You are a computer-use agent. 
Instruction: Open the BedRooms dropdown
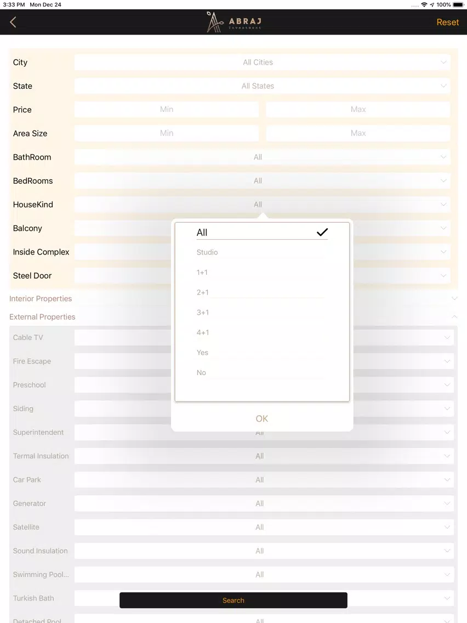(262, 181)
